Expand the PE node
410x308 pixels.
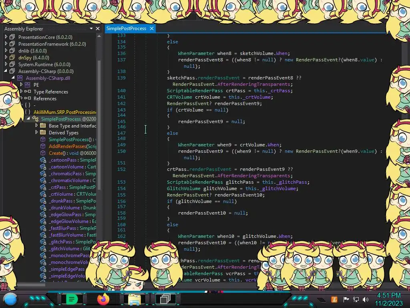click(x=22, y=85)
